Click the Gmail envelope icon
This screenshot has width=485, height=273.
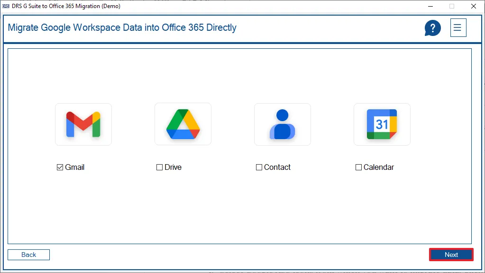pyautogui.click(x=83, y=124)
